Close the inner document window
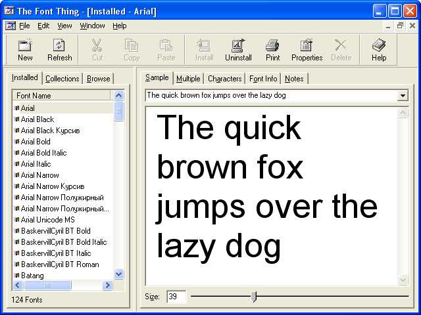Screen dimensions: 421x315 [412, 26]
